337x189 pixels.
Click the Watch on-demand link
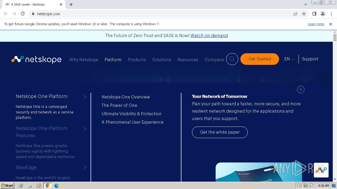(x=209, y=35)
